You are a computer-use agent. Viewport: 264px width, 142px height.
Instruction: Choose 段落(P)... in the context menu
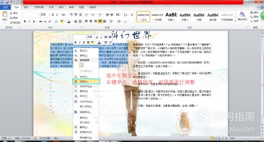(x=86, y=82)
